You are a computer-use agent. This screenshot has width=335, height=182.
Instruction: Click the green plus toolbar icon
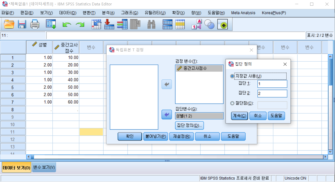pyautogui.click(x=222, y=24)
